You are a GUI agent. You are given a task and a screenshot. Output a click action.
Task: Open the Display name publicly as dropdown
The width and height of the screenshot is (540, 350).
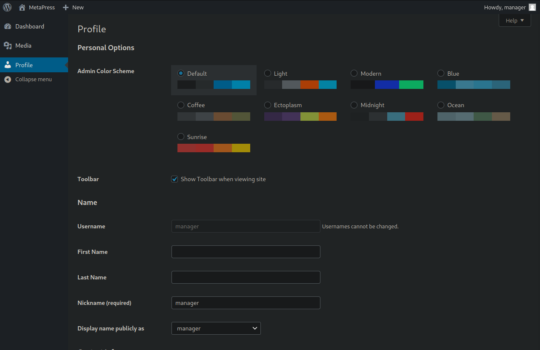(216, 328)
